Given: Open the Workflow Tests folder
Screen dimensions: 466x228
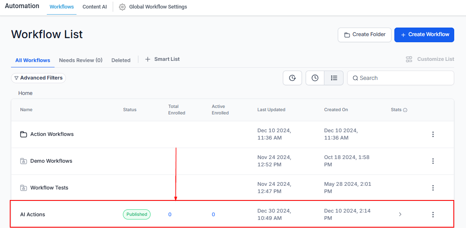Looking at the screenshot, I should [x=49, y=188].
